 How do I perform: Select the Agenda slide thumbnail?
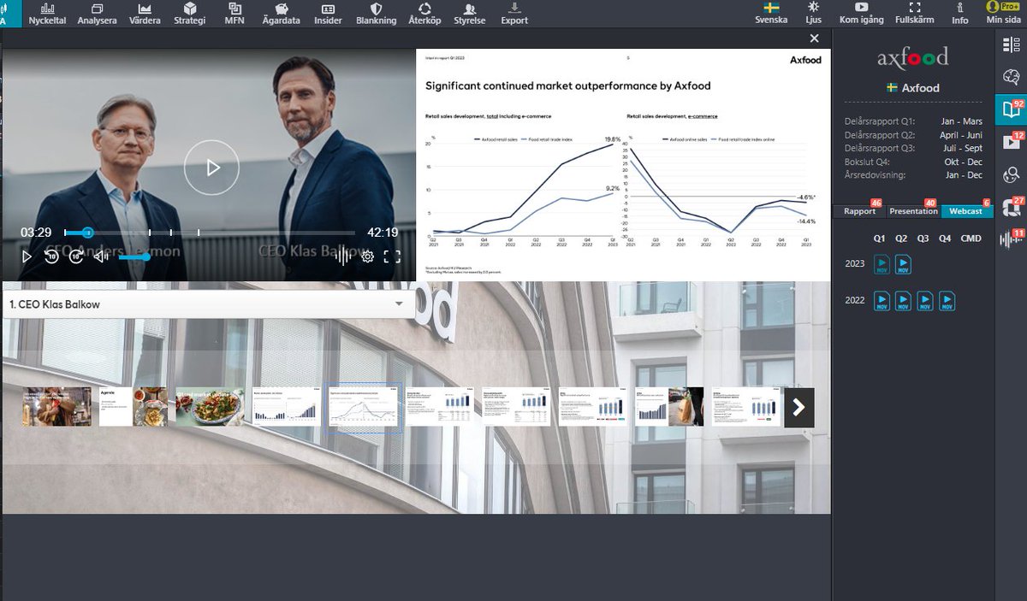(x=134, y=407)
